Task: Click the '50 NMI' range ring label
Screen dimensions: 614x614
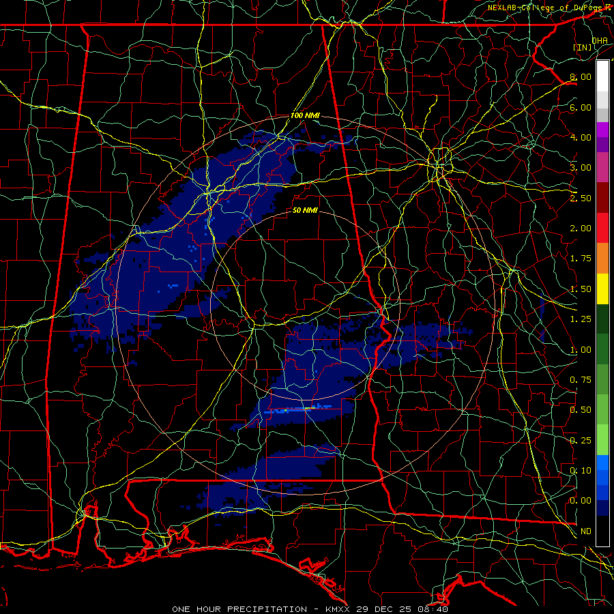Action: pos(305,210)
